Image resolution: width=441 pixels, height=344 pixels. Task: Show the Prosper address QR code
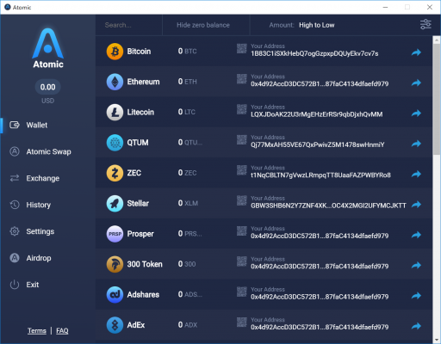(242, 230)
